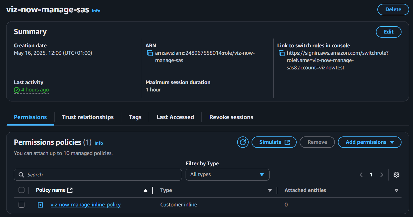Image resolution: width=413 pixels, height=217 pixels.
Task: Go to previous page of policies
Action: click(361, 175)
